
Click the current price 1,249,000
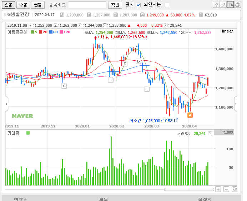coord(155,15)
